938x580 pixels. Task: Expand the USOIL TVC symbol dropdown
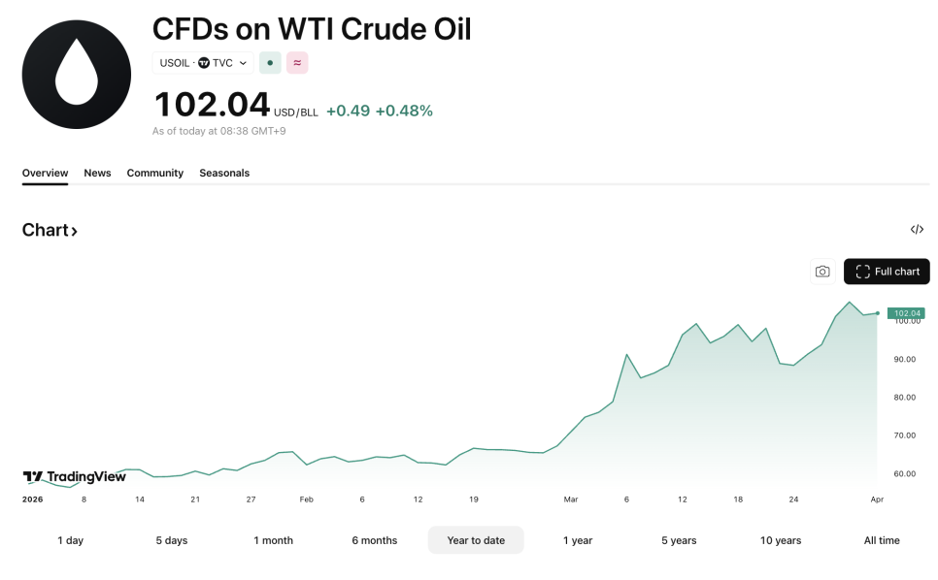[x=243, y=63]
